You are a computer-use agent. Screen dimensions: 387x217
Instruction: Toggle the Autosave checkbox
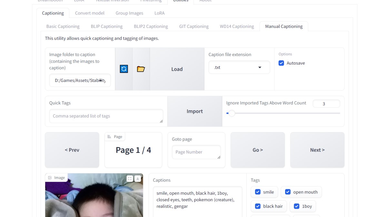click(x=281, y=63)
